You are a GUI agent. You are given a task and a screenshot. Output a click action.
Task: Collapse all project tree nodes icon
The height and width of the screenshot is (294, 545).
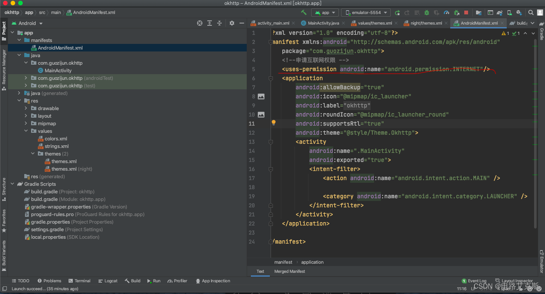click(219, 23)
